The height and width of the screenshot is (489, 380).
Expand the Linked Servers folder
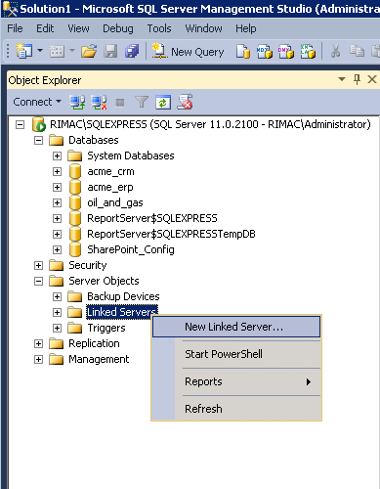[x=57, y=312]
